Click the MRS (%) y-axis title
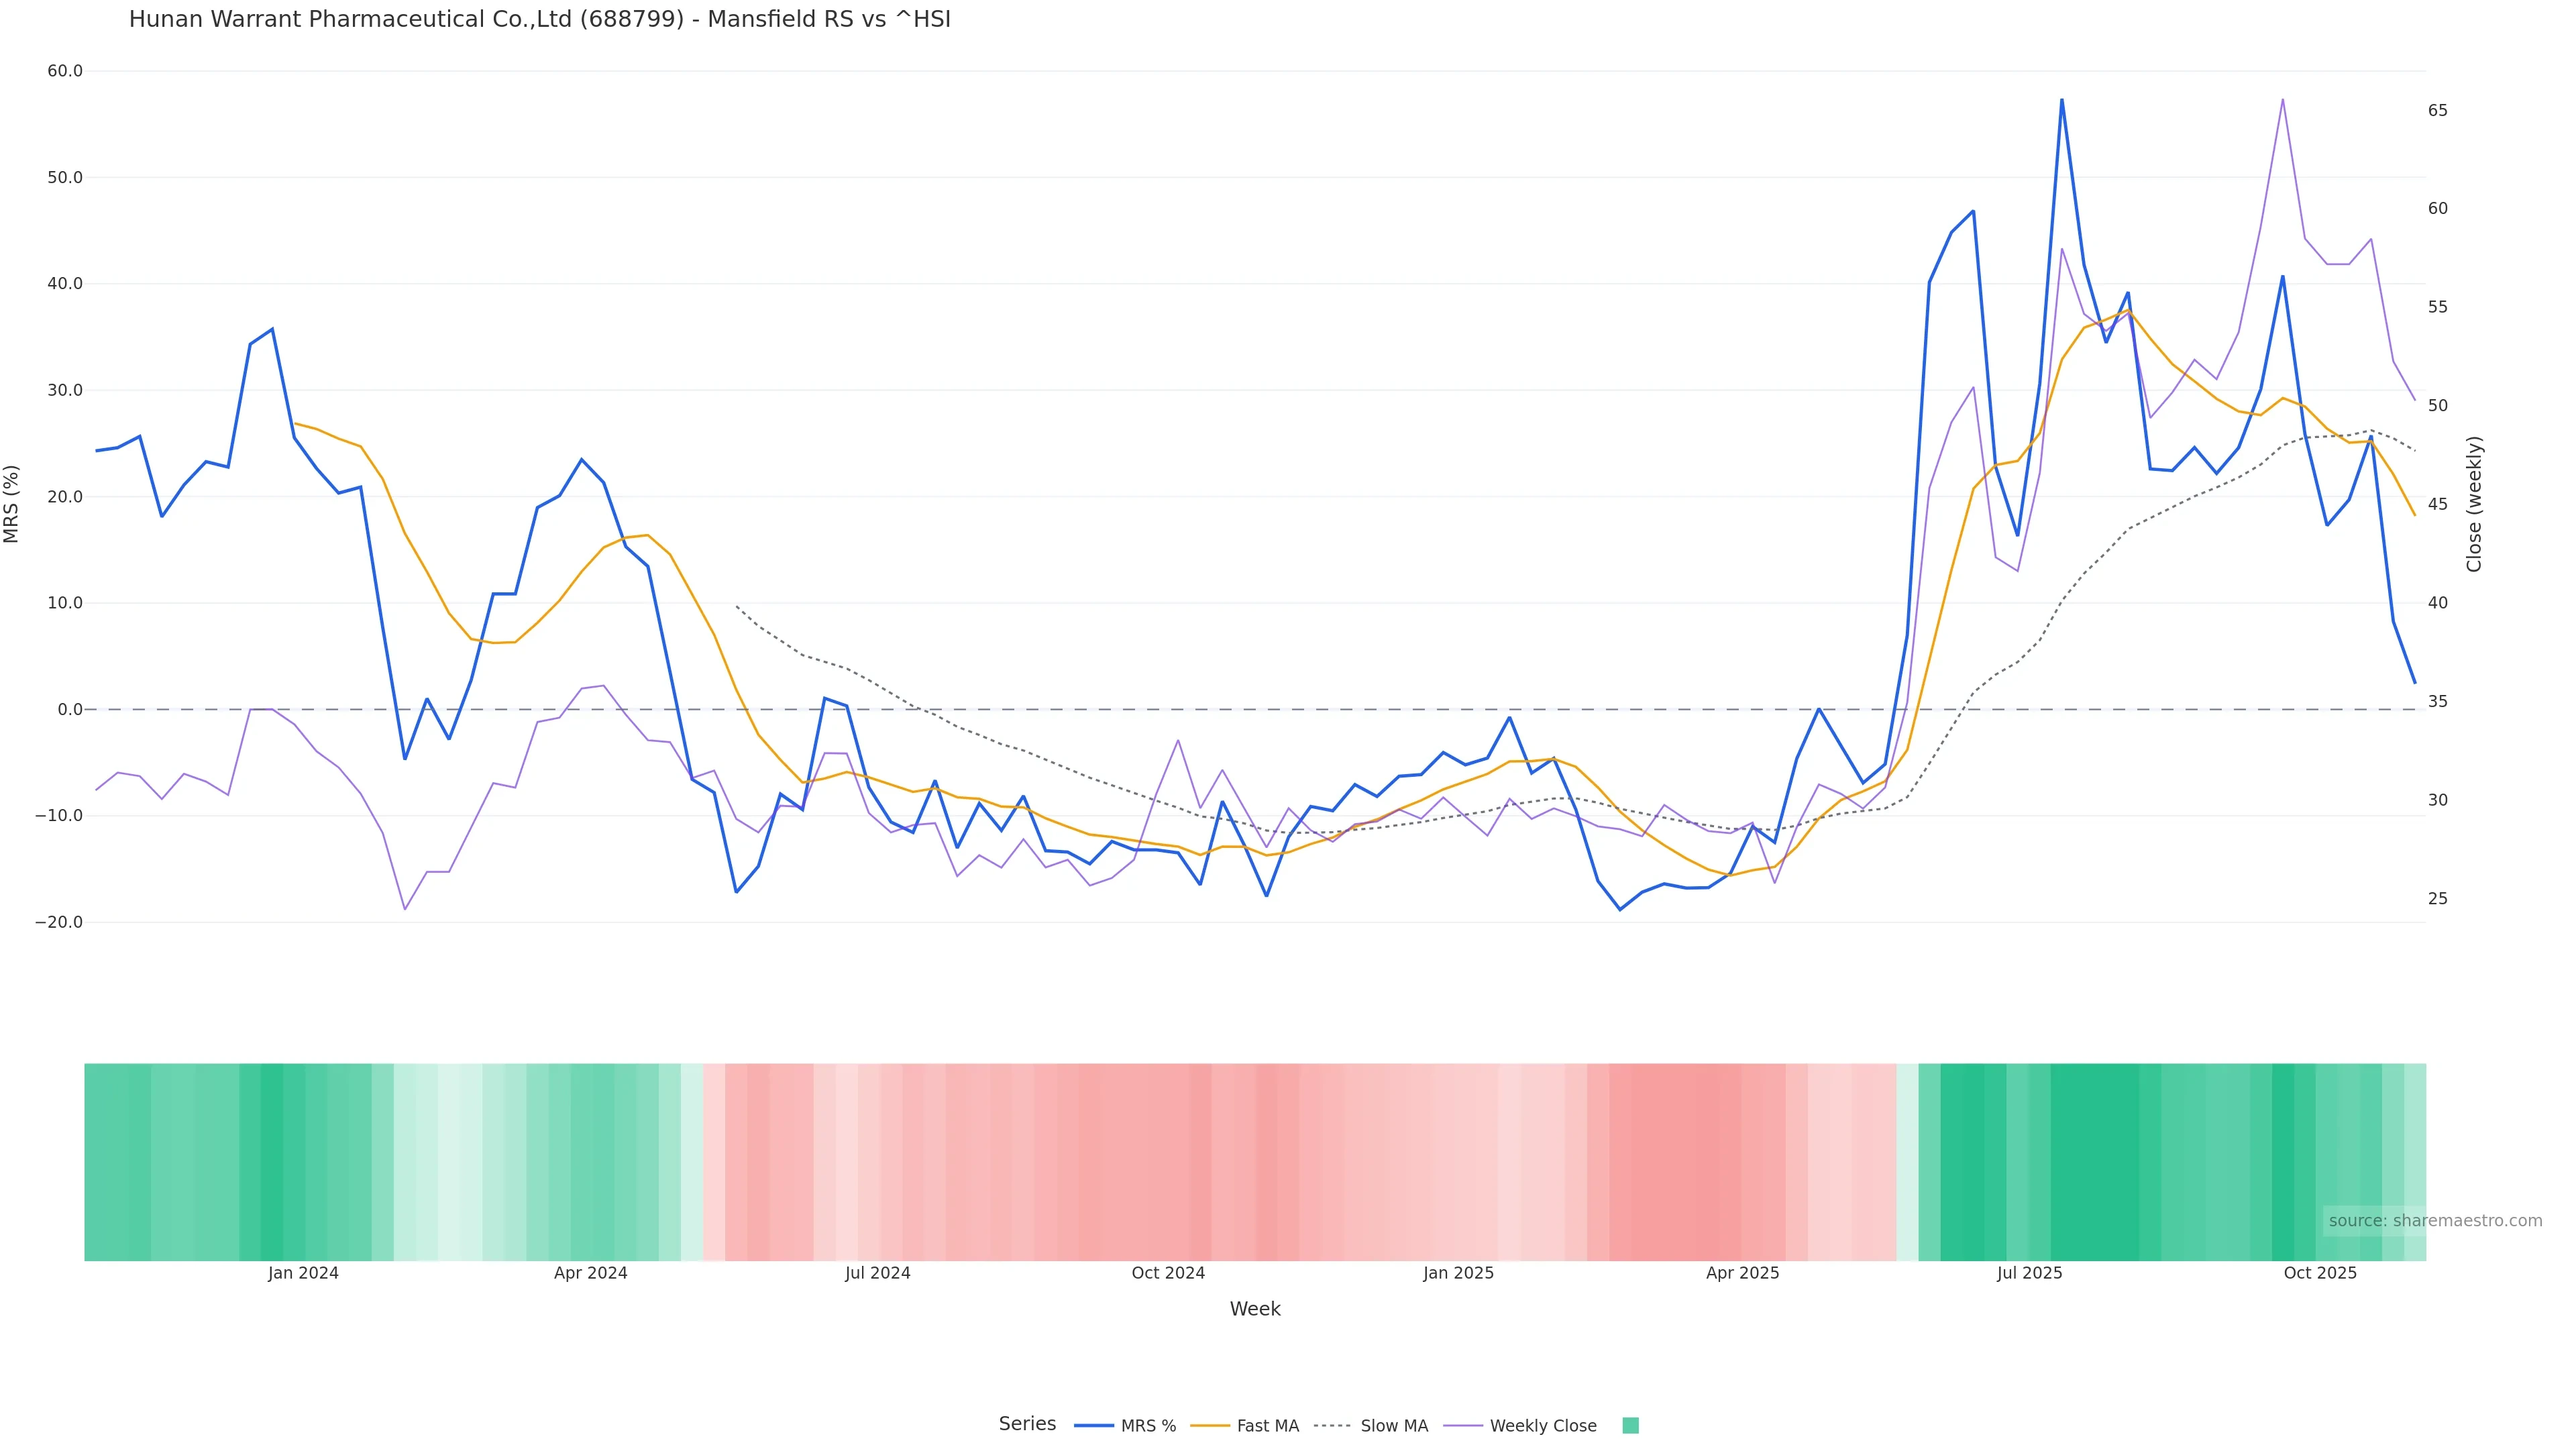Image resolution: width=2576 pixels, height=1449 pixels. (12, 504)
